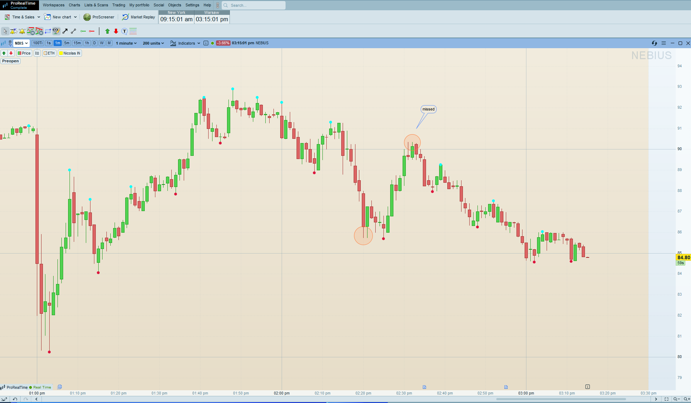Screen dimensions: 691x403
Task: Switch to the 5m timeframe button
Action: pos(67,43)
